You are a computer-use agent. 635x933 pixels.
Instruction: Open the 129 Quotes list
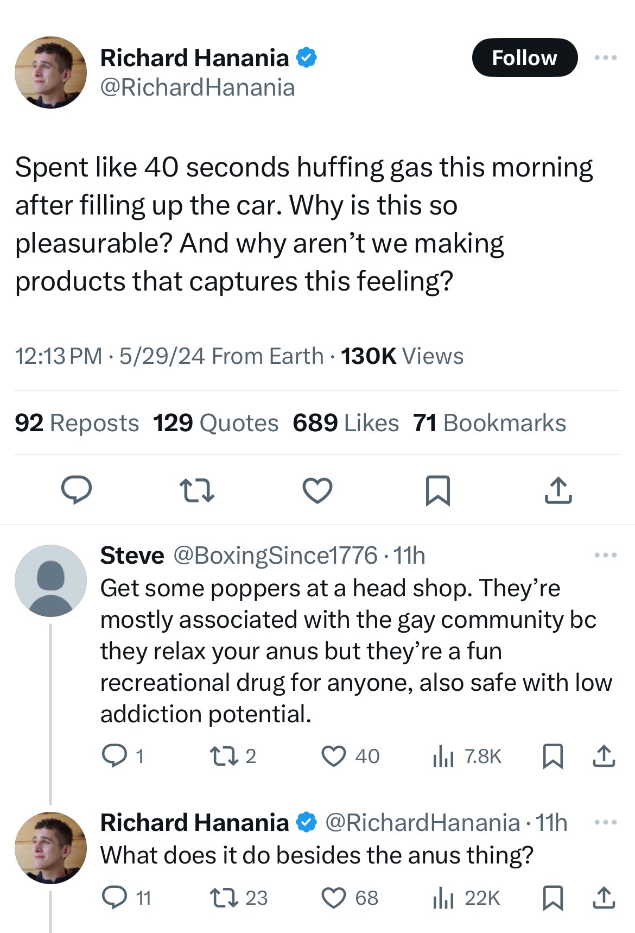pyautogui.click(x=215, y=423)
